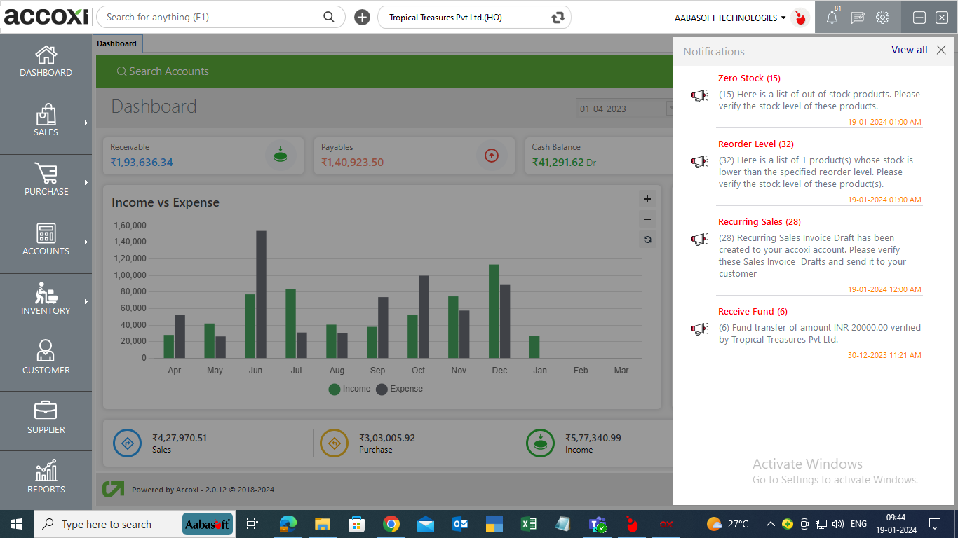Refresh the Income vs Expense chart

(647, 240)
